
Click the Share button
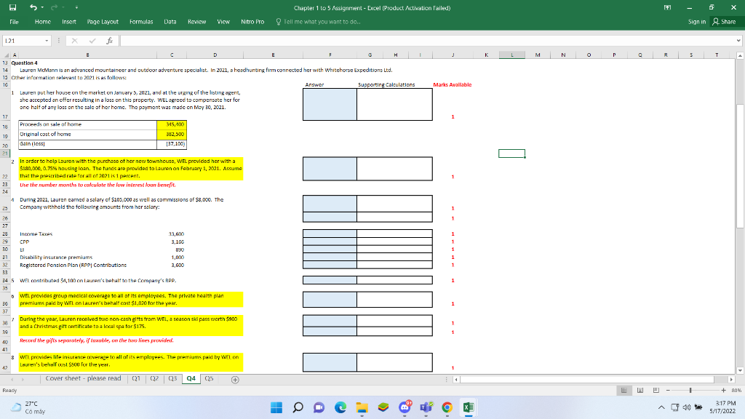[724, 22]
